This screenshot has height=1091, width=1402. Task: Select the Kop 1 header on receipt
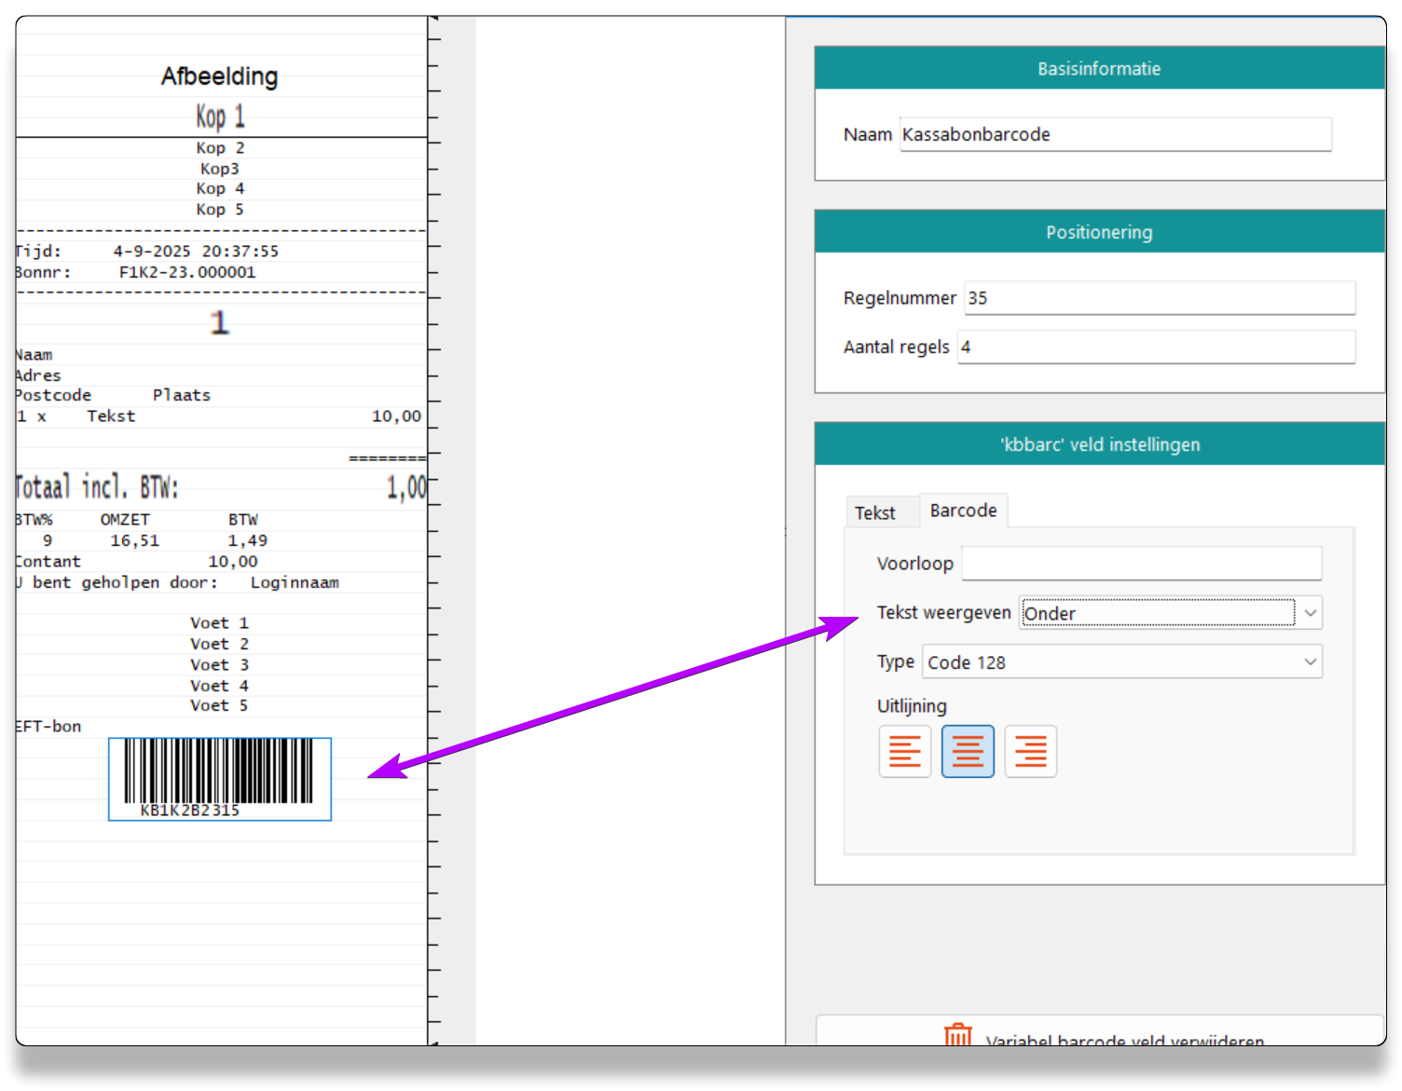point(220,116)
